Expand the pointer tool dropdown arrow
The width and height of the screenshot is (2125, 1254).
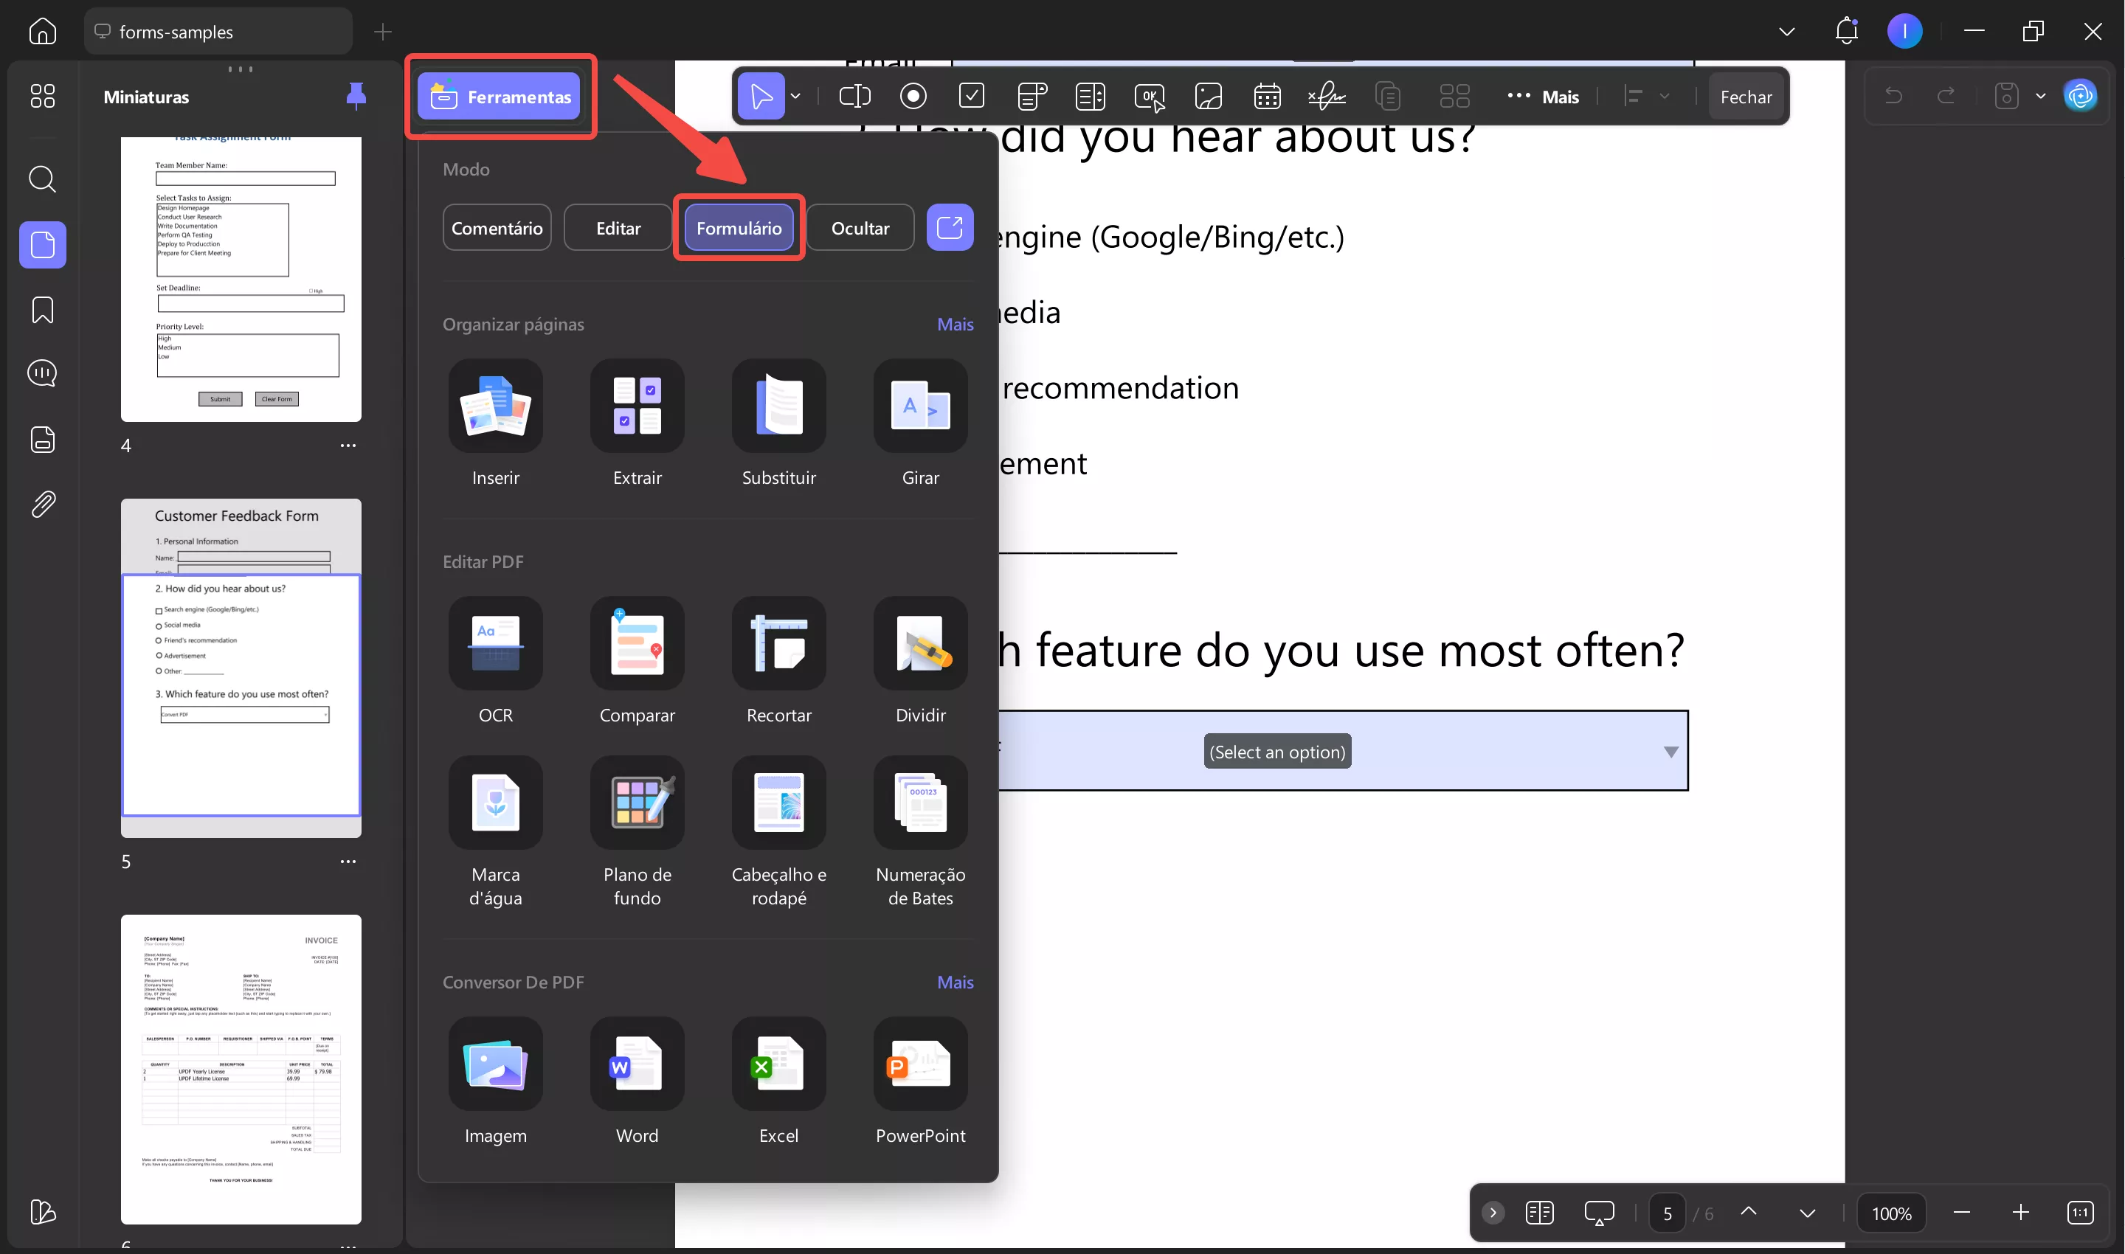tap(795, 97)
